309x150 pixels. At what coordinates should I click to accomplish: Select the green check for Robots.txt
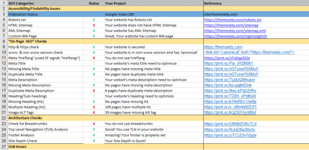(x=94, y=20)
